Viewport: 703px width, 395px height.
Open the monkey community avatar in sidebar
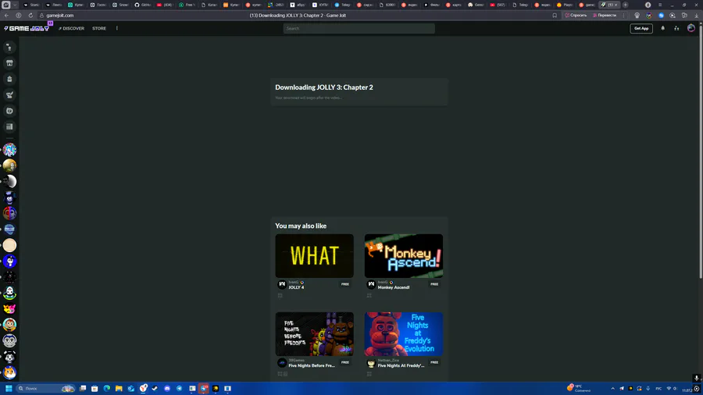(9, 325)
